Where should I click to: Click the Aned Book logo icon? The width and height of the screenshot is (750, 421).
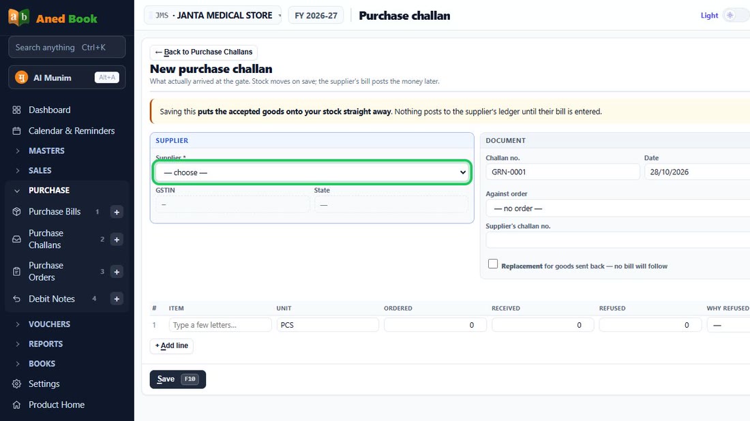18,18
